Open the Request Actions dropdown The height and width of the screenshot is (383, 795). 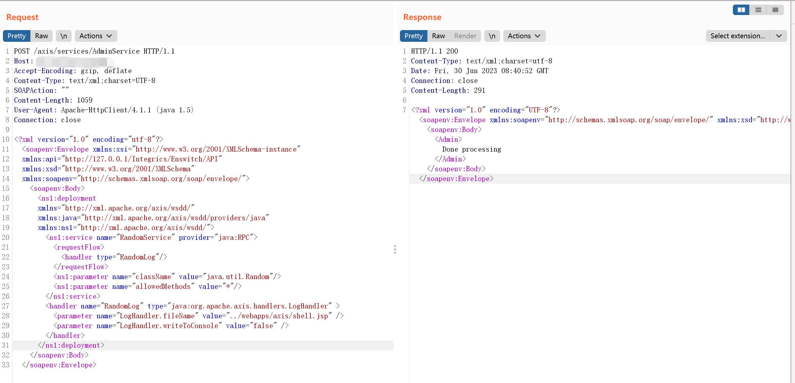pyautogui.click(x=95, y=36)
